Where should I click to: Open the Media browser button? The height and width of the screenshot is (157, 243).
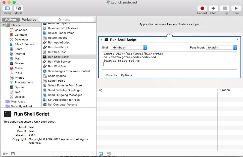click(18, 8)
